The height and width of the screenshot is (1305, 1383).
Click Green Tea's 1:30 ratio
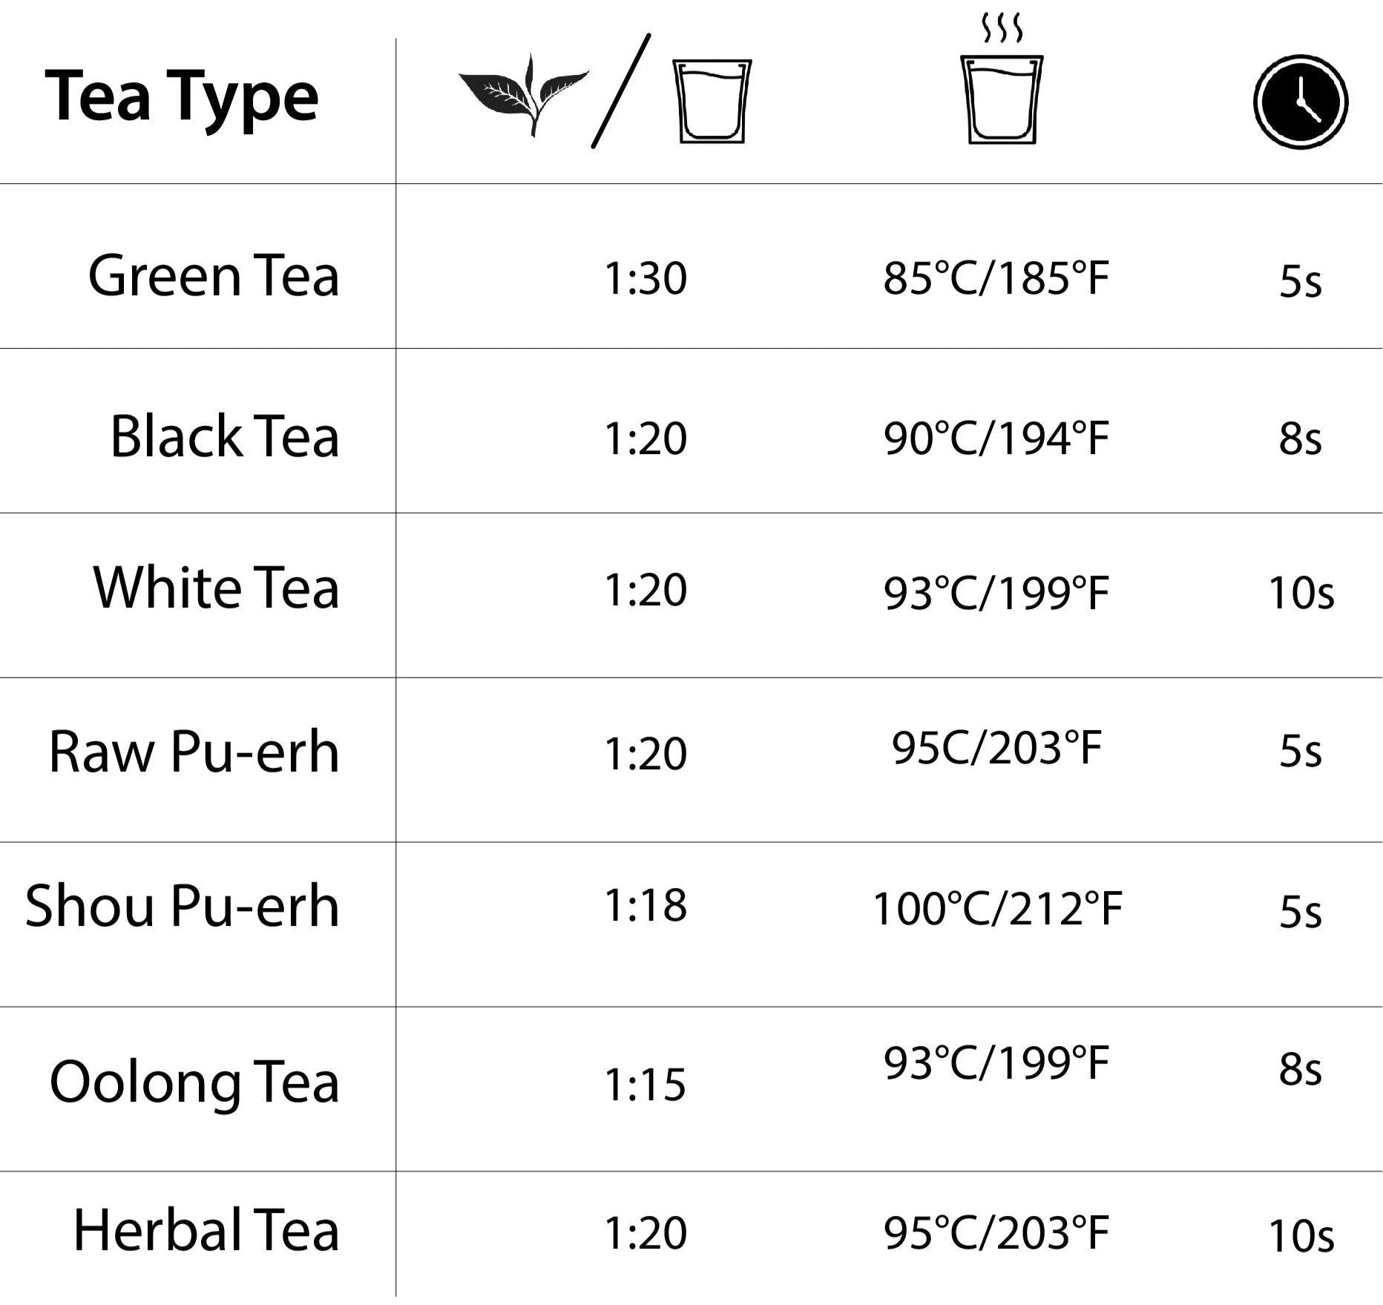point(645,279)
